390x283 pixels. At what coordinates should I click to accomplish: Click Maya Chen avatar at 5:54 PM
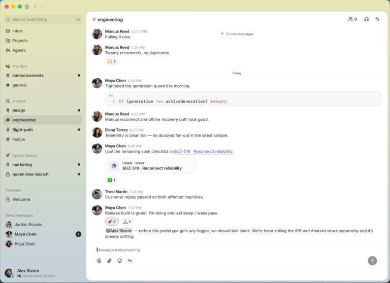coord(97,83)
